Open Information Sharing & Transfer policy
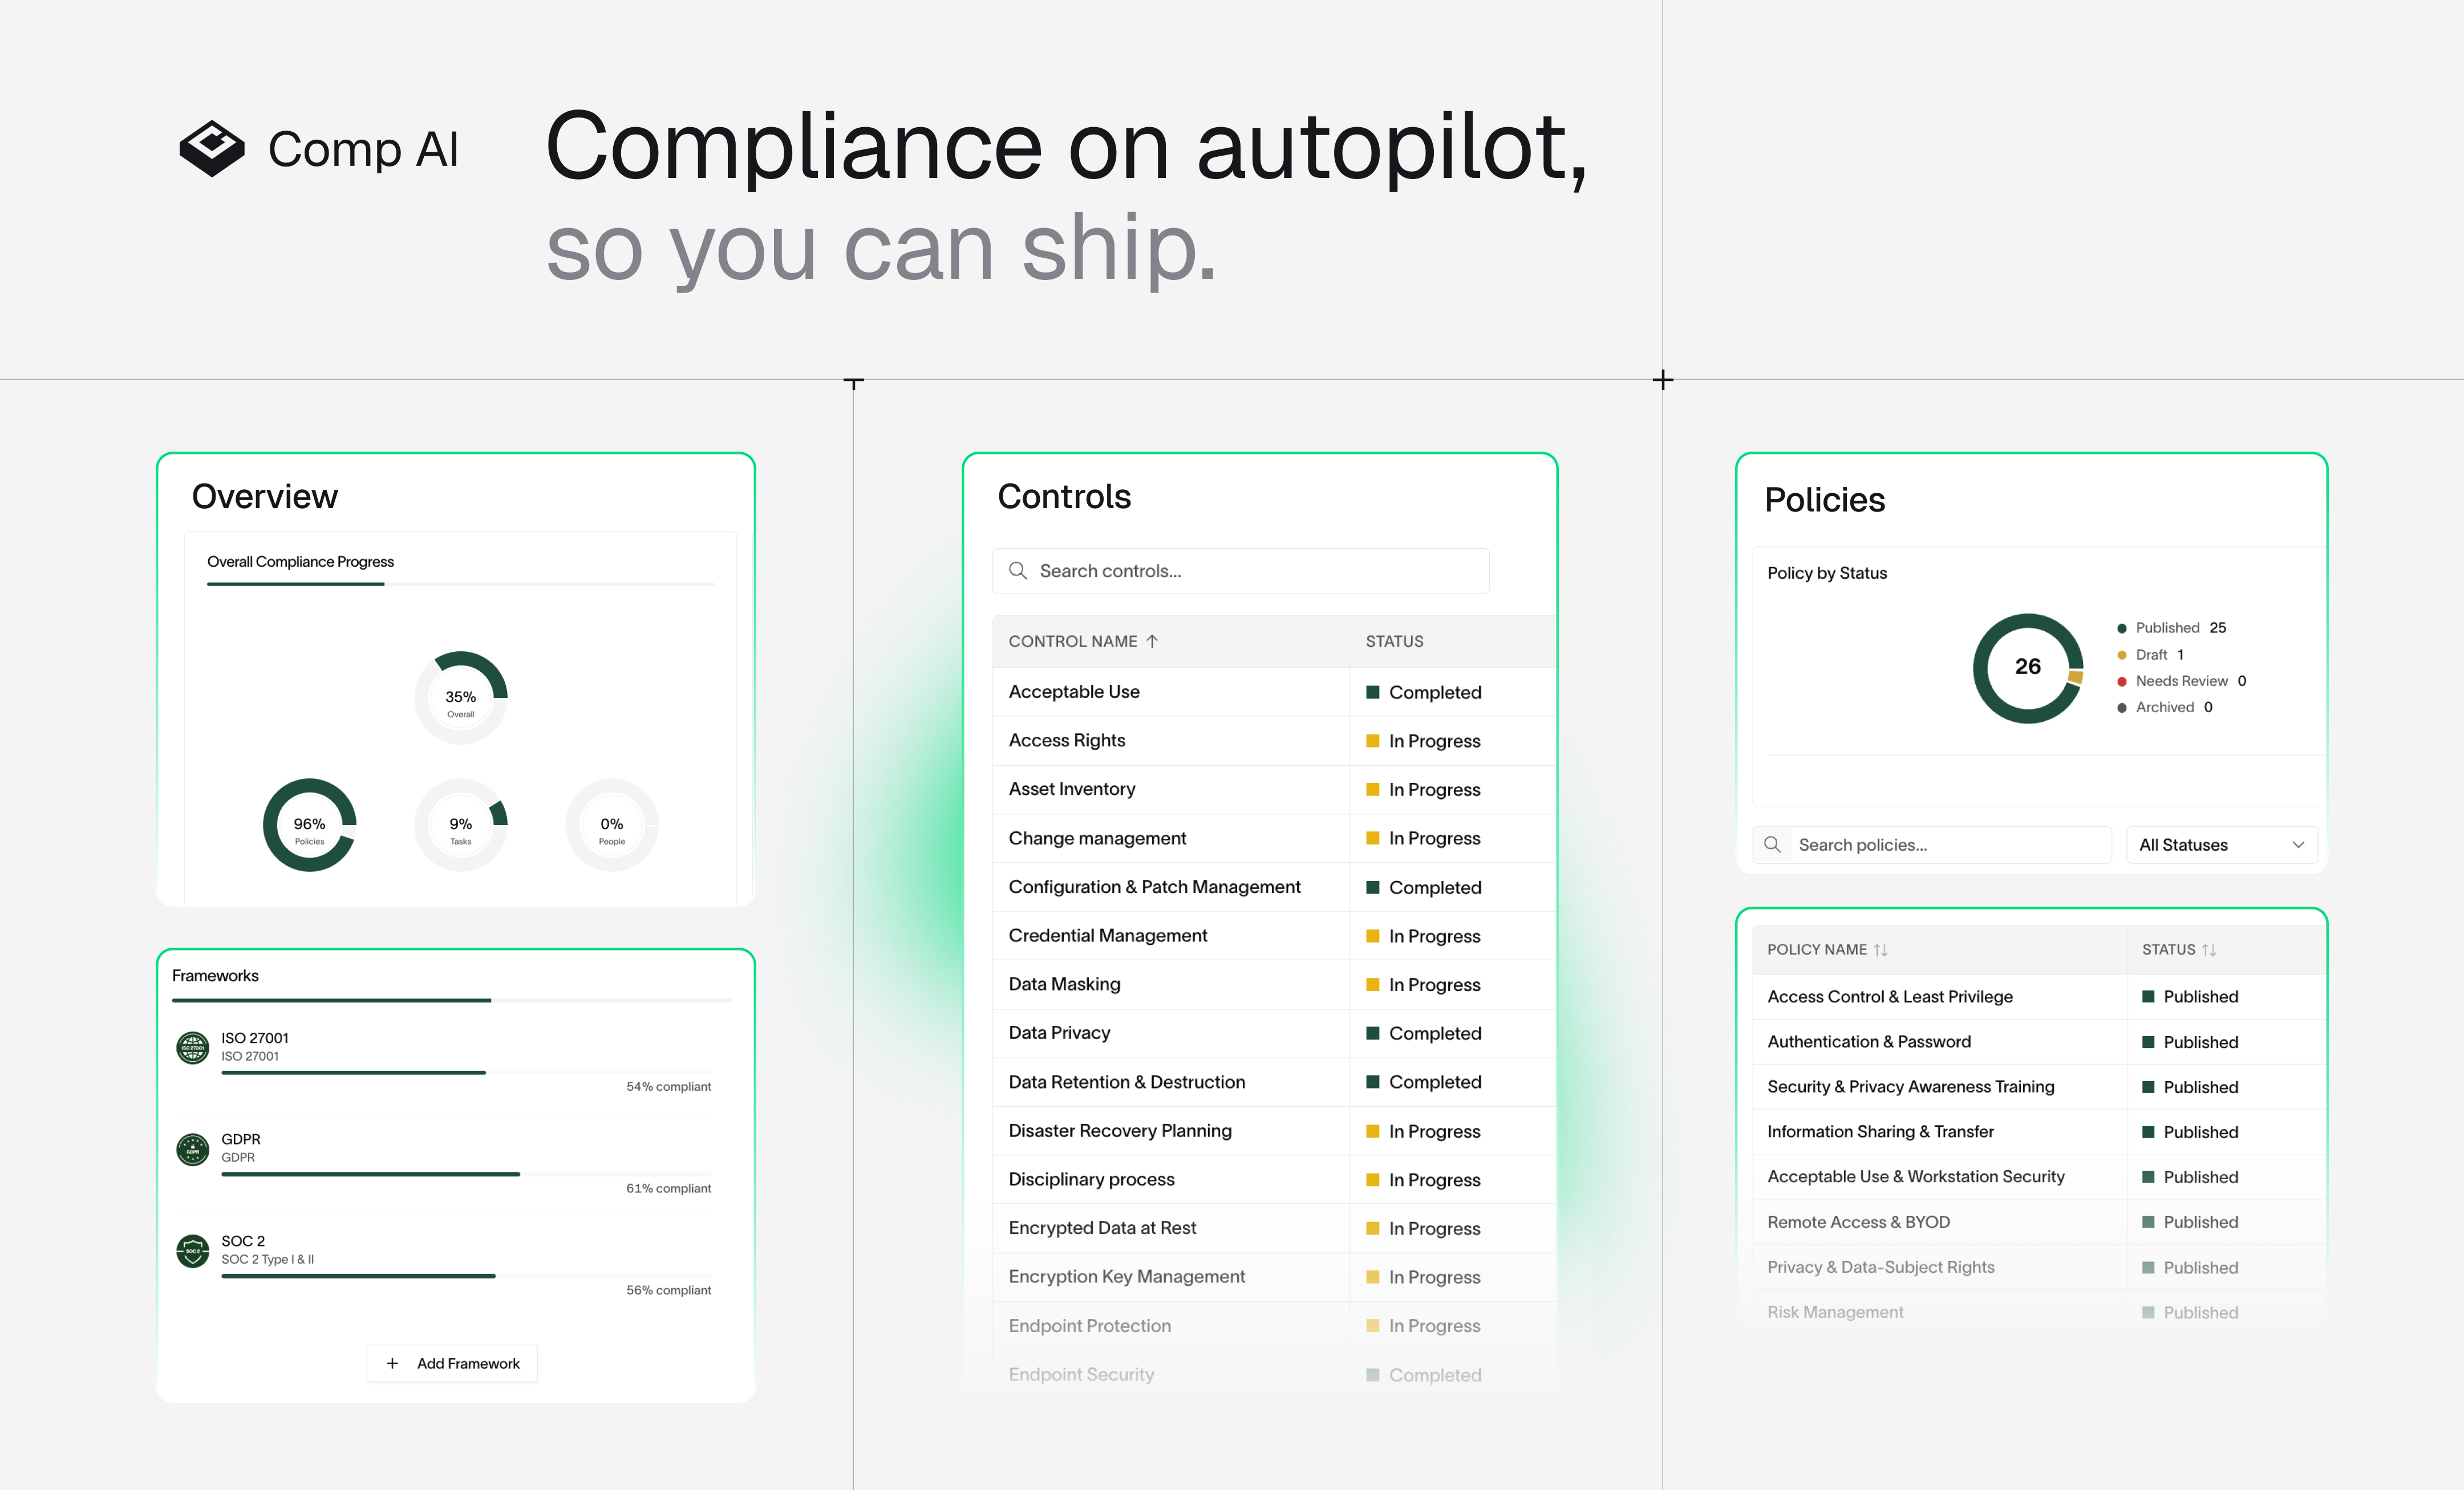The height and width of the screenshot is (1490, 2464). [x=1880, y=1132]
